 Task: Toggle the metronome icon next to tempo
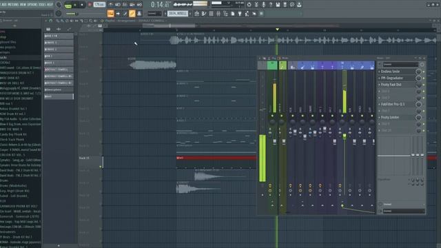tap(110, 5)
